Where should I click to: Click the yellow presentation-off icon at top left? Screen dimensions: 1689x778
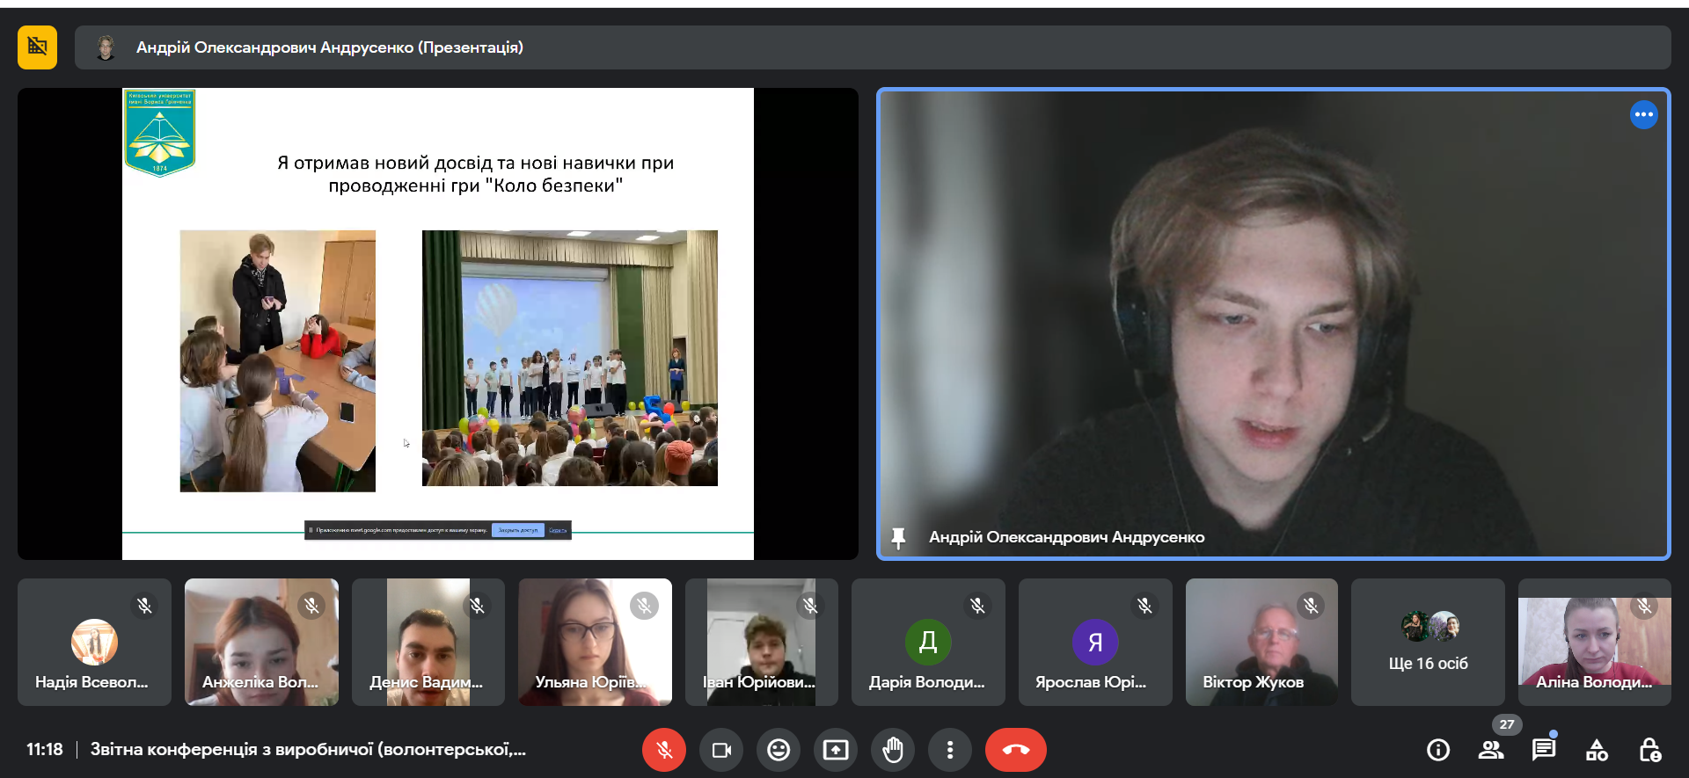coord(37,47)
